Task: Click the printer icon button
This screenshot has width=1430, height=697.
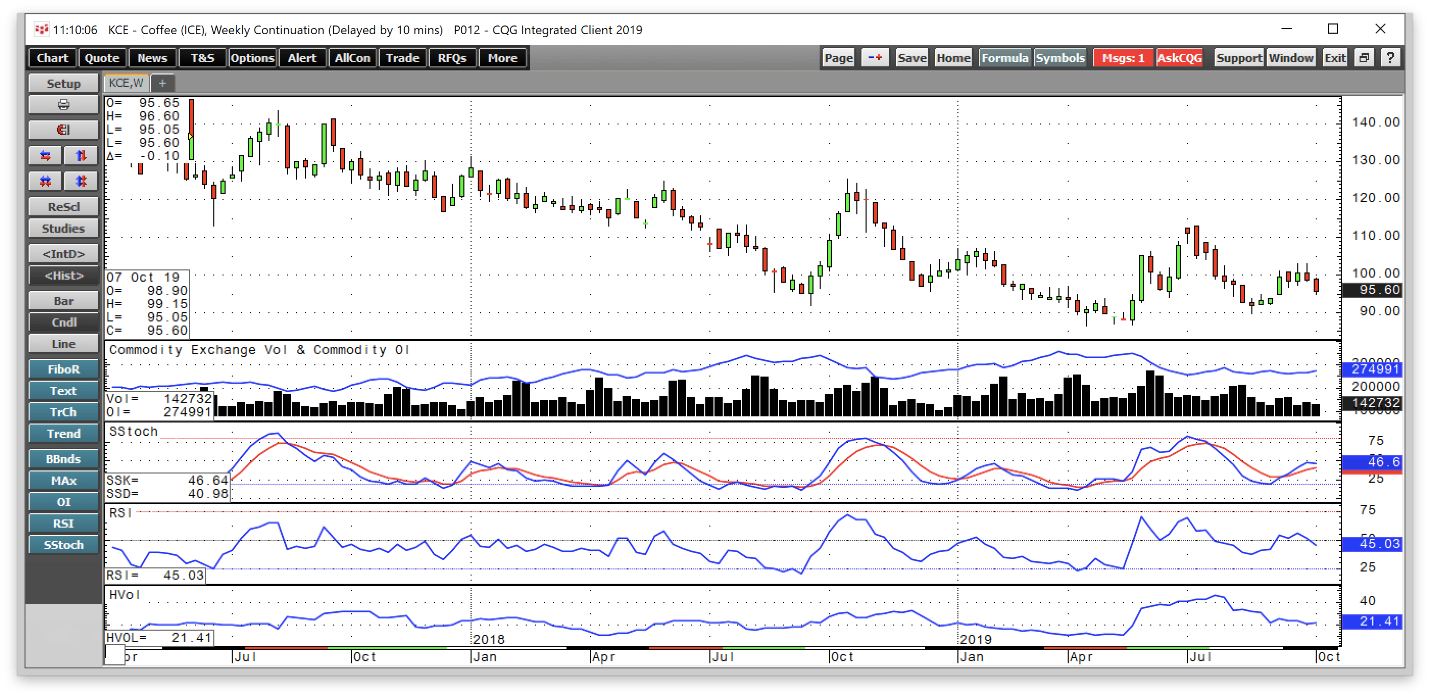Action: (63, 105)
